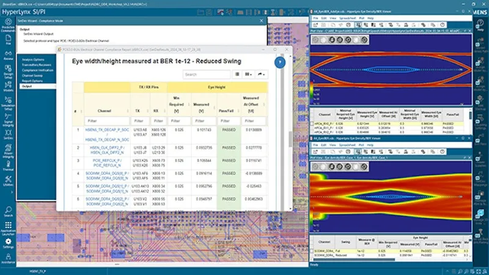Click the first toolbar icon in top viewer
The image size is (489, 275).
tap(315, 25)
